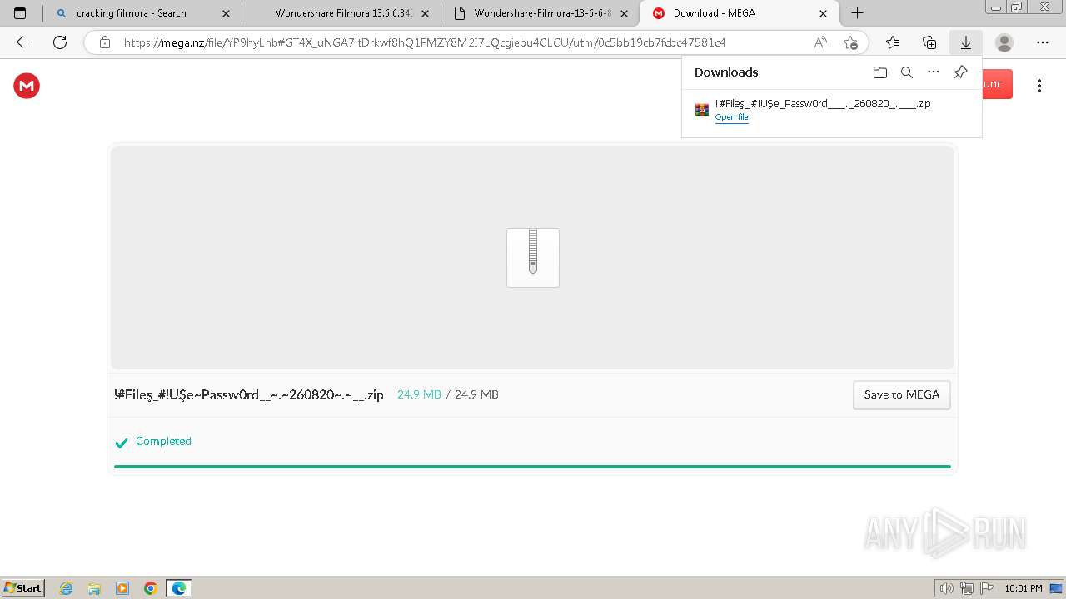This screenshot has width=1066, height=599.
Task: Click the completed download progress bar
Action: click(x=532, y=467)
